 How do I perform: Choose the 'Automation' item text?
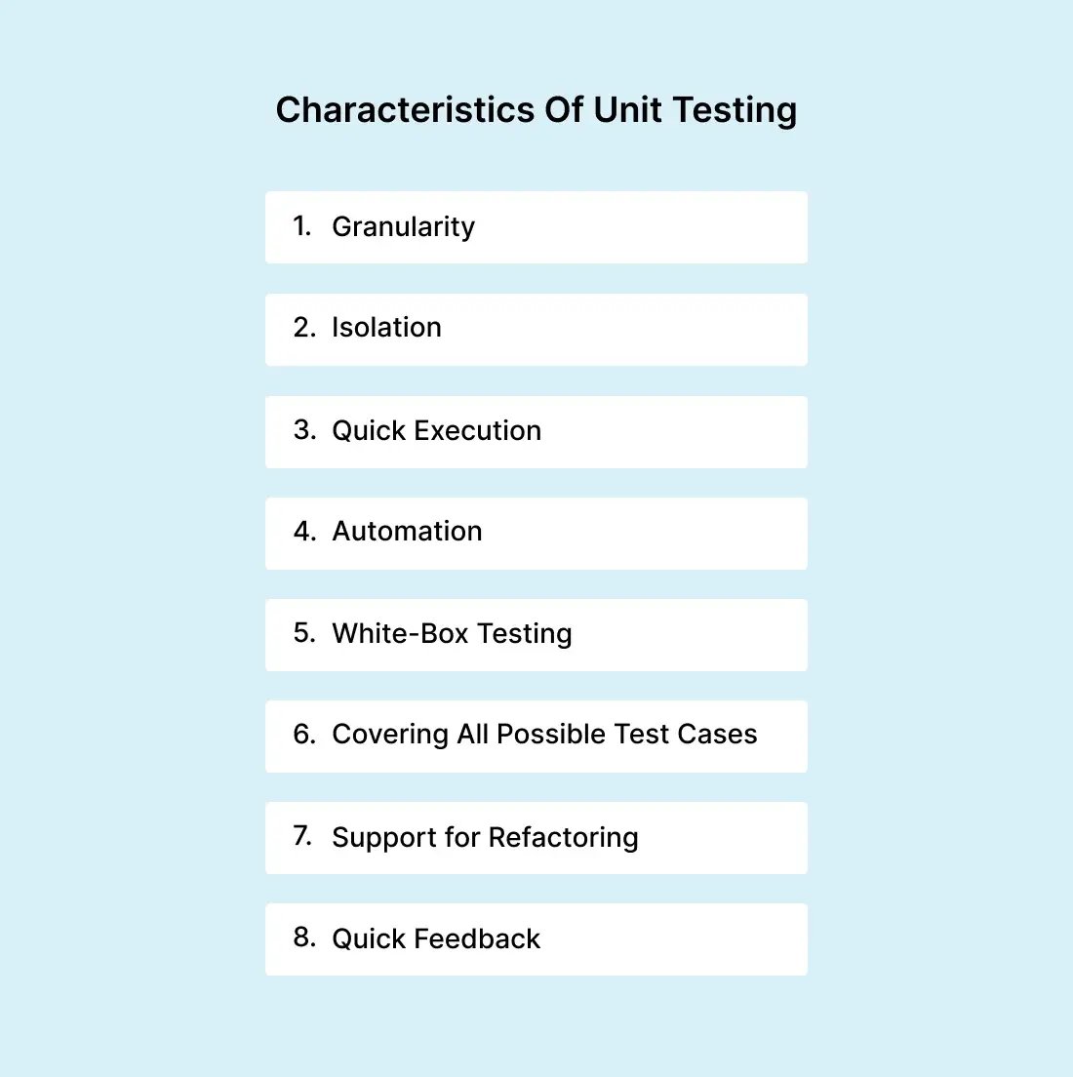click(x=407, y=532)
